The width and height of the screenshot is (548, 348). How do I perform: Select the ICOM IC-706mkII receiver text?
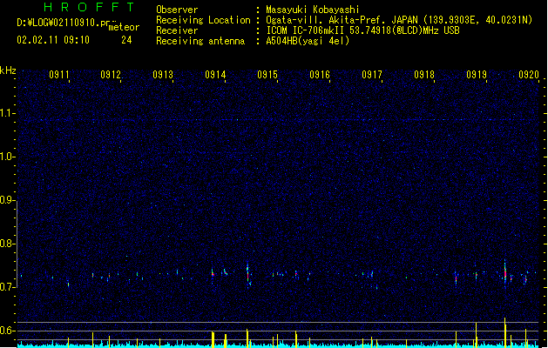[x=362, y=30]
